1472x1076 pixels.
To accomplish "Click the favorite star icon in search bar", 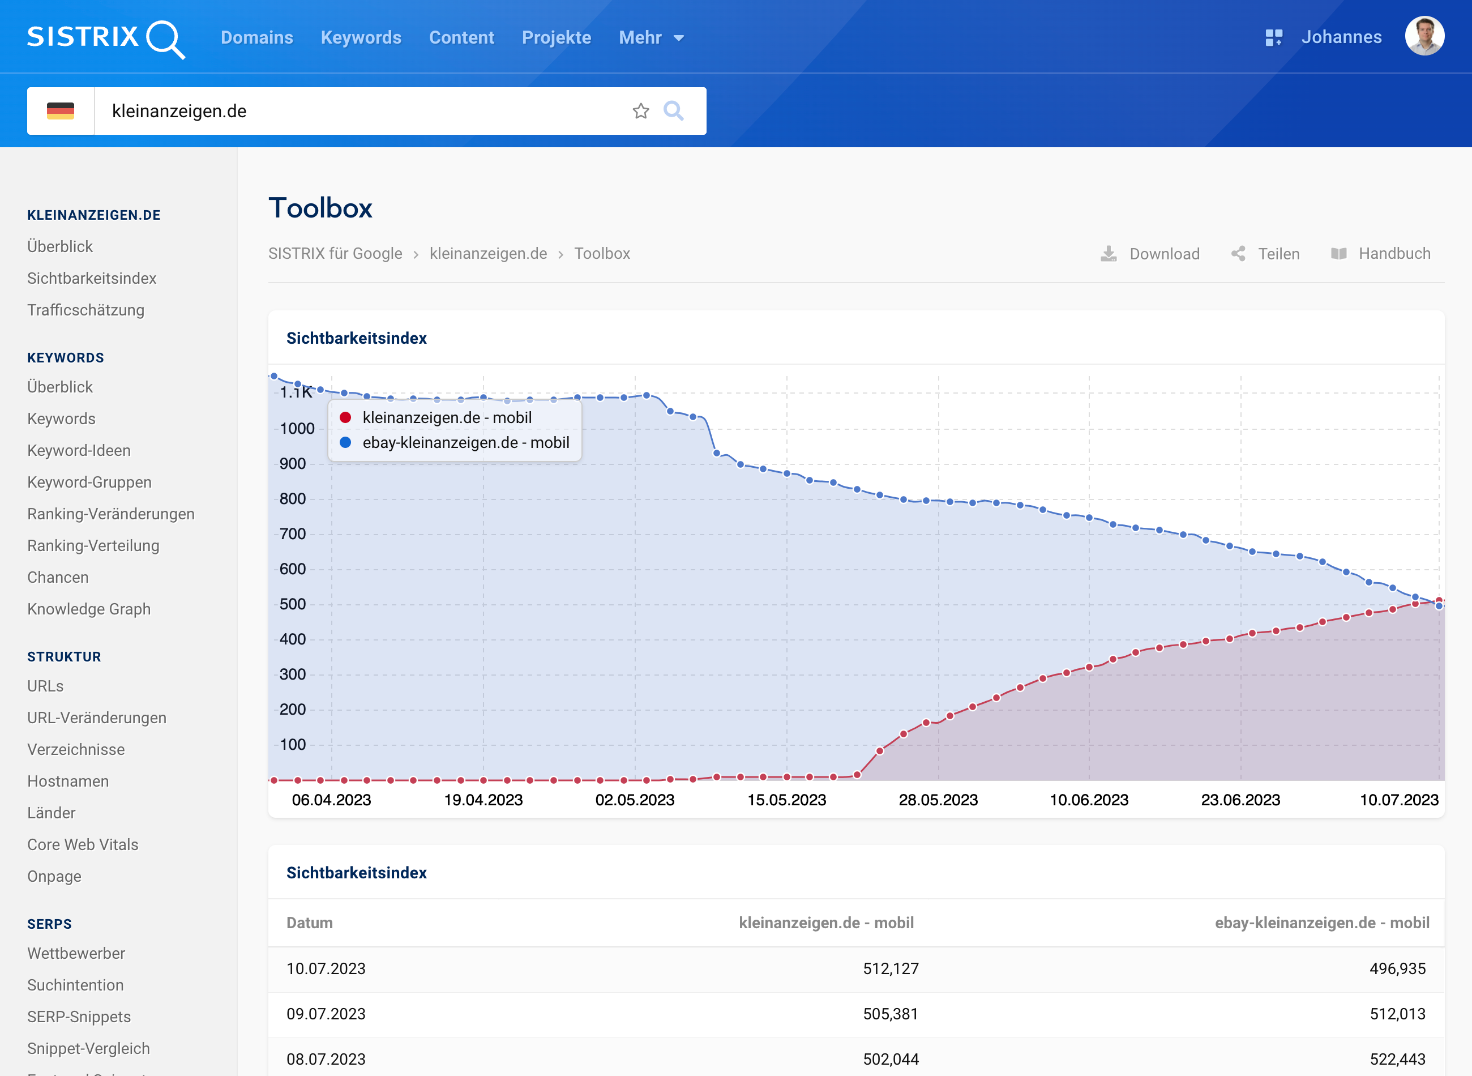I will pos(641,112).
